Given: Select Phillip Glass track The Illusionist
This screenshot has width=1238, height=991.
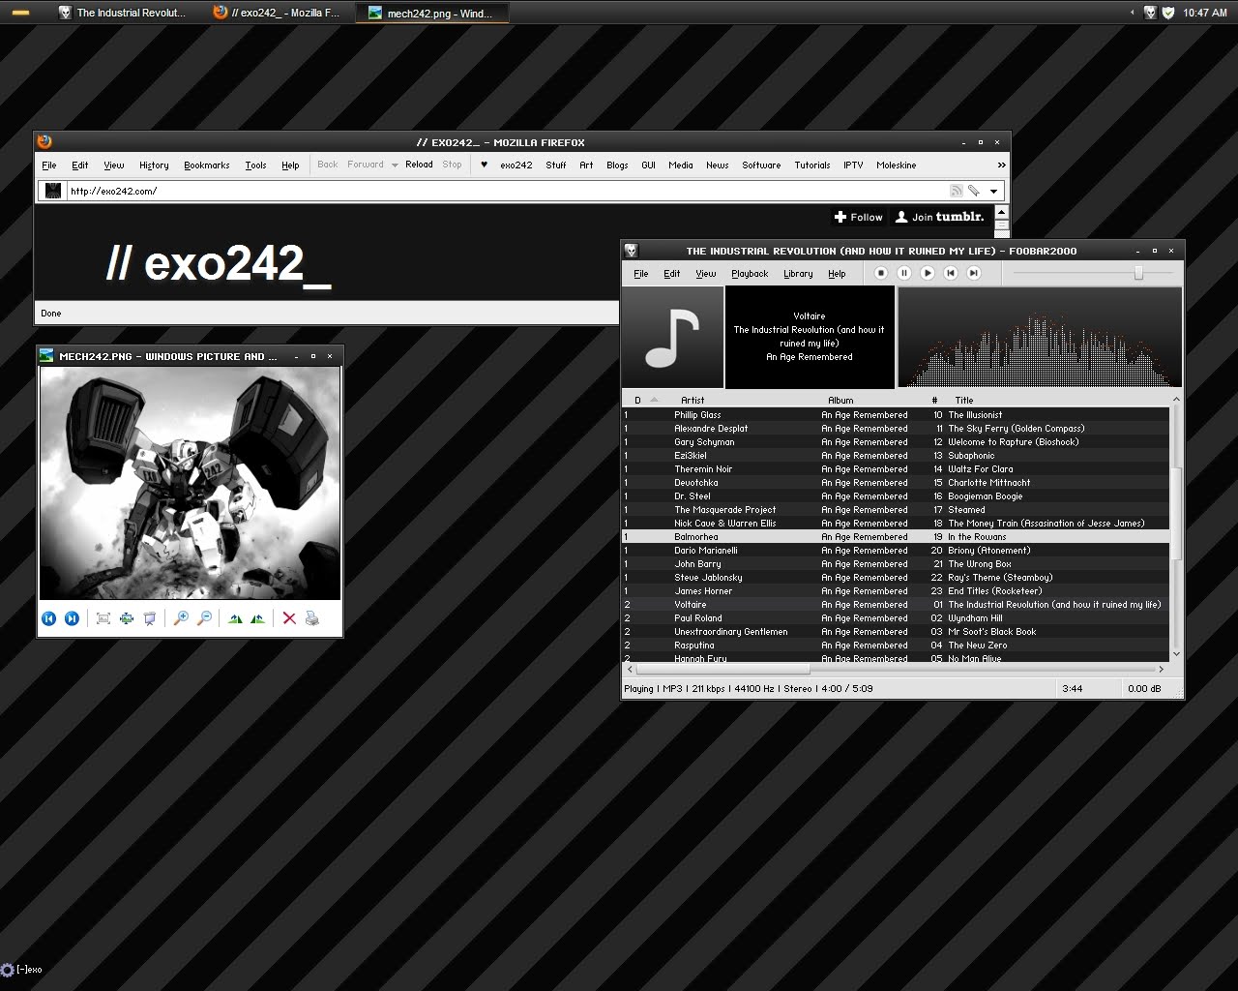Looking at the screenshot, I should [896, 415].
